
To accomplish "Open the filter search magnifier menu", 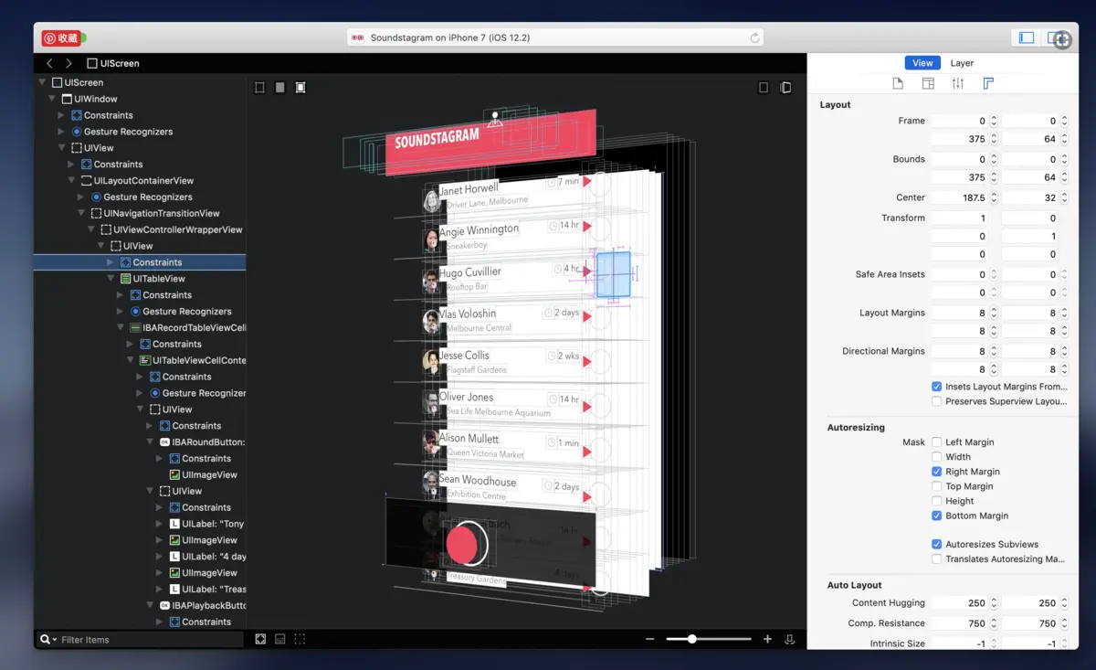I will tap(47, 639).
